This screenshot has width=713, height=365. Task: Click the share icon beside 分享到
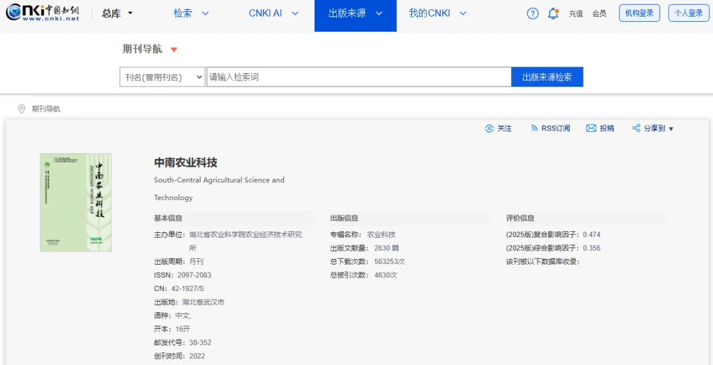(x=636, y=128)
